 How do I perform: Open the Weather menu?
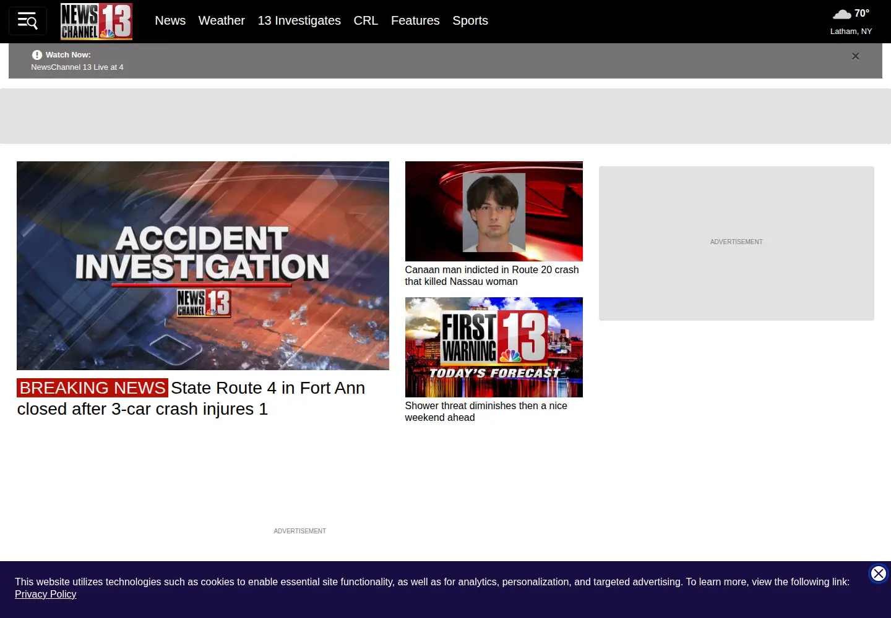(x=222, y=20)
